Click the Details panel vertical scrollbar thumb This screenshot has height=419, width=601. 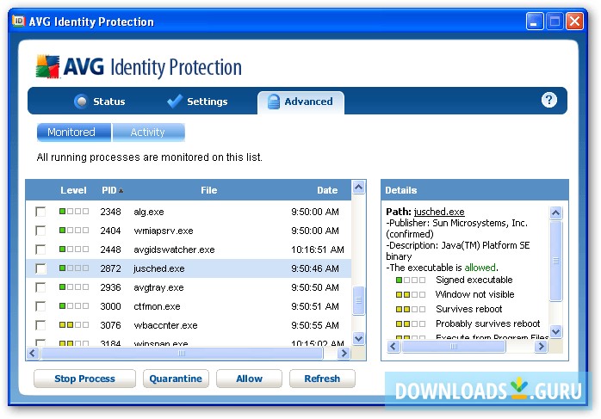point(555,261)
